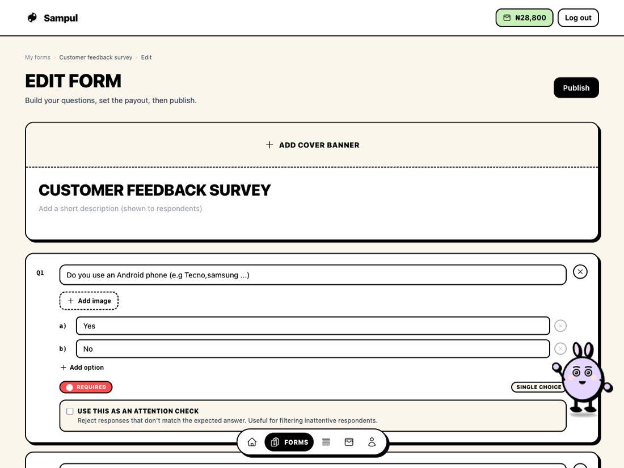
Task: Go to My forms breadcrumb
Action: click(x=38, y=57)
